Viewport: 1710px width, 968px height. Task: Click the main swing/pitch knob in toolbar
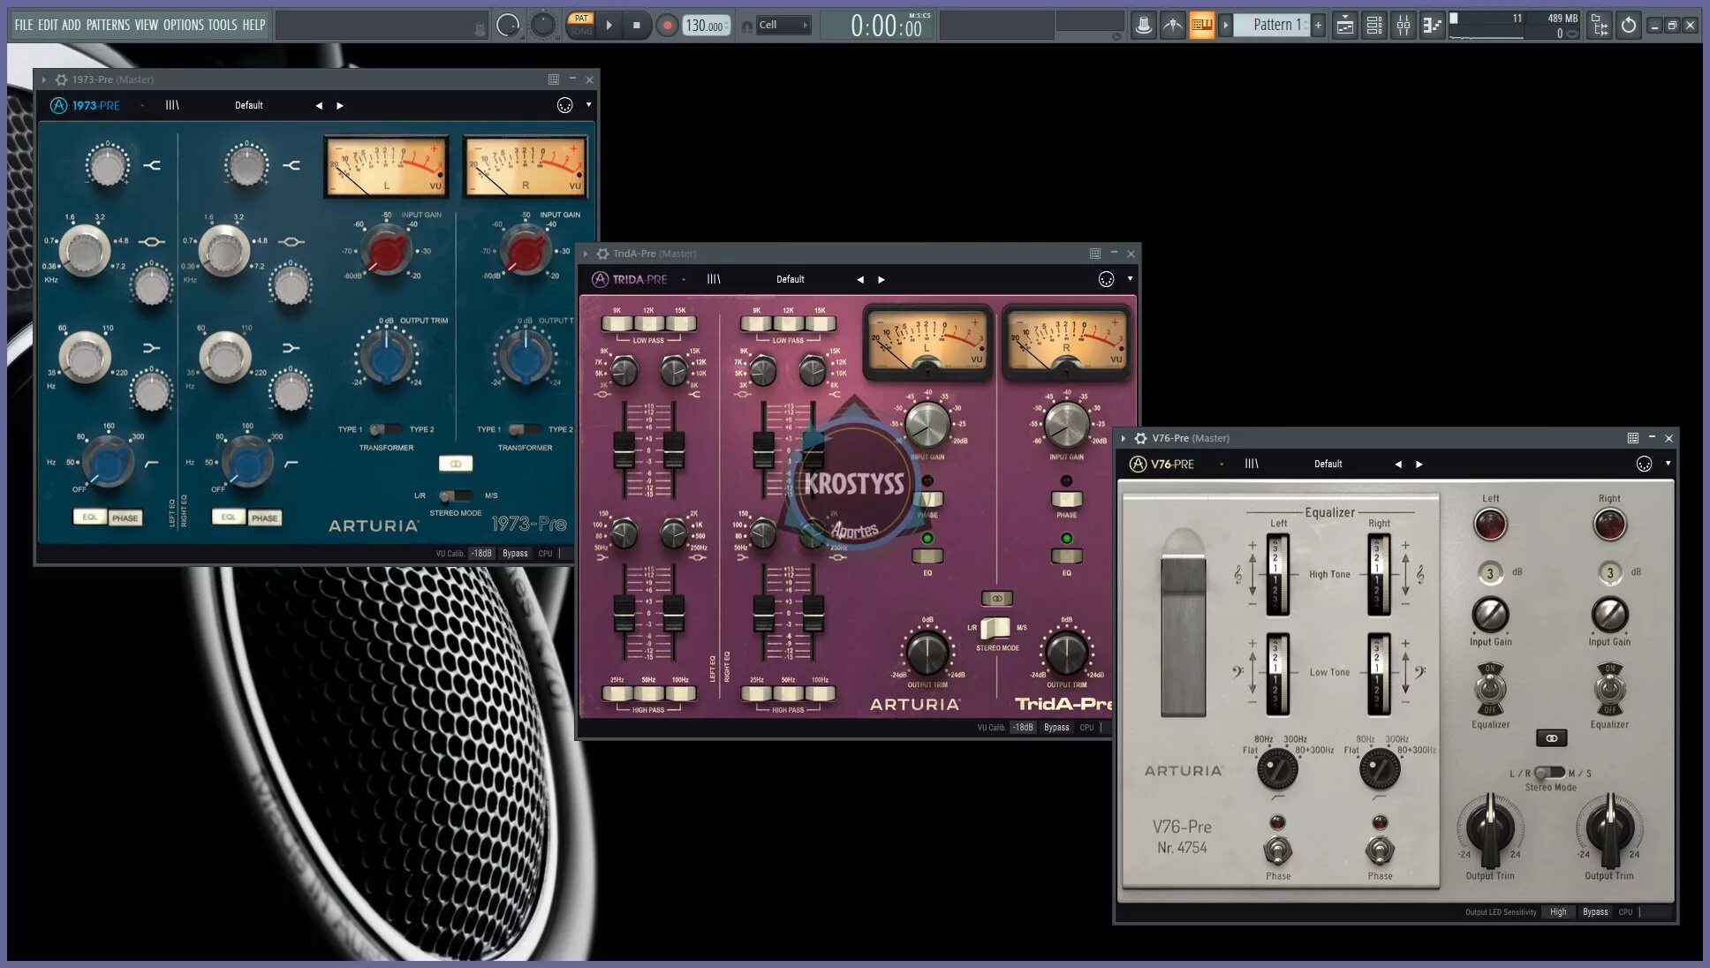tap(542, 25)
